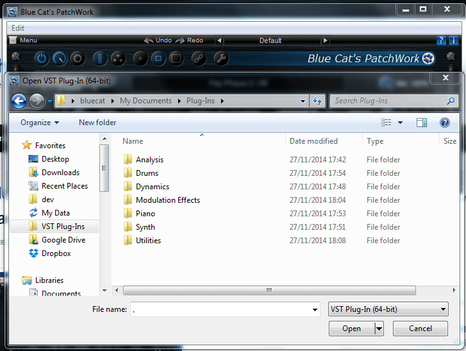
Task: Click 'My Documents' in the address breadcrumb
Action: (146, 101)
